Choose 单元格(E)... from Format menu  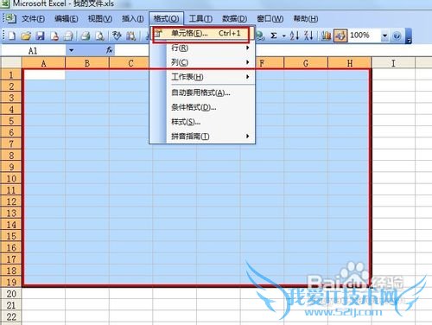click(203, 34)
